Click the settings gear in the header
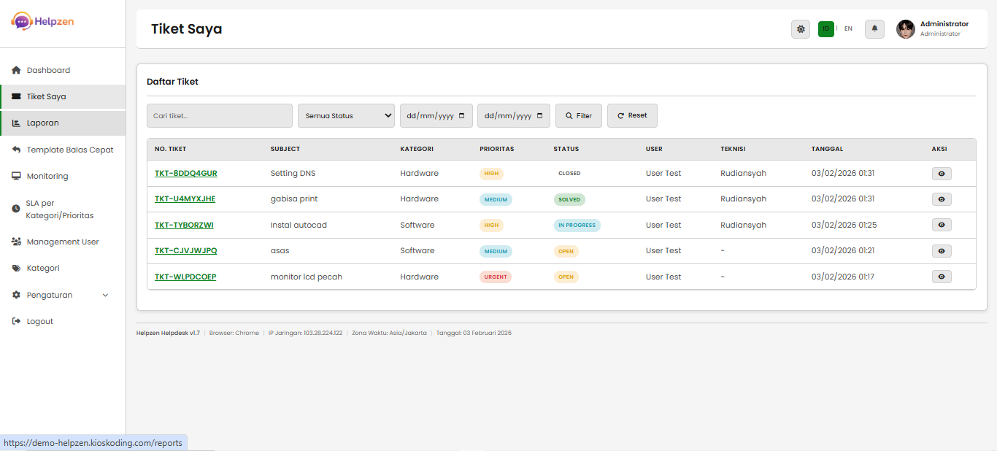Image resolution: width=997 pixels, height=451 pixels. tap(800, 28)
